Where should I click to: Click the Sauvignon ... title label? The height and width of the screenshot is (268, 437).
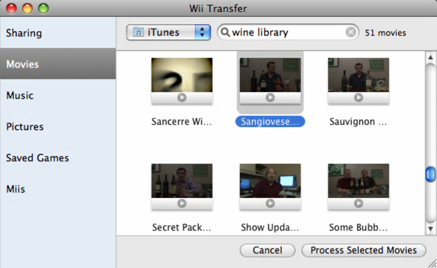359,122
